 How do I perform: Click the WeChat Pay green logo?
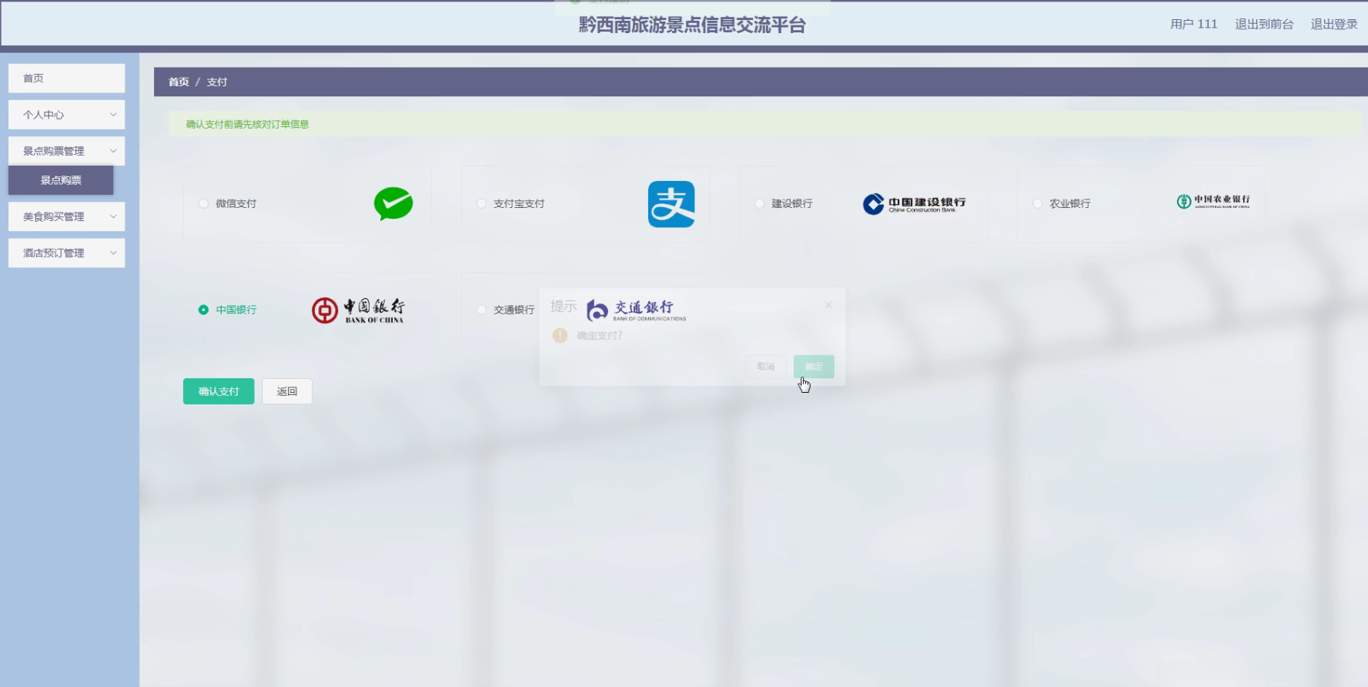click(393, 203)
